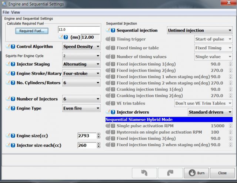Click help icon beside Injector Staging
The image size is (237, 183).
click(x=13, y=65)
